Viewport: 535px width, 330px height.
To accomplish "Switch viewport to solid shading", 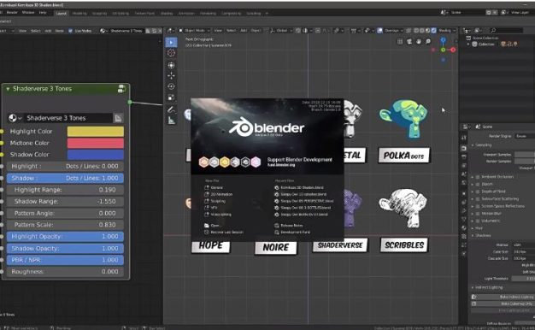I will click(422, 31).
